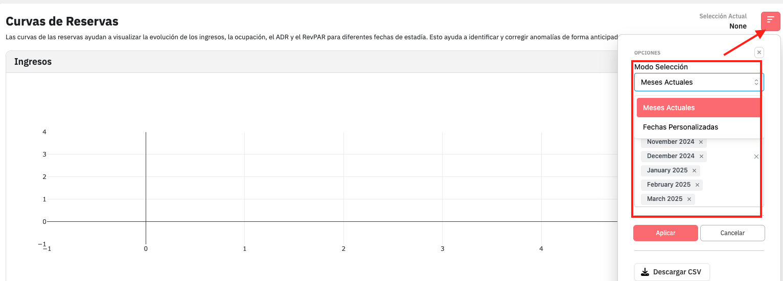Click the February 2025 month chip

pyautogui.click(x=669, y=185)
